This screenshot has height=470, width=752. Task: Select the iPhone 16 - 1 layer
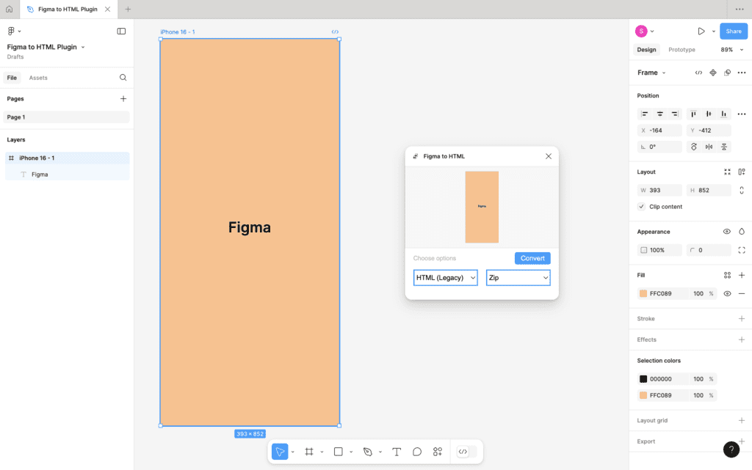pyautogui.click(x=67, y=158)
